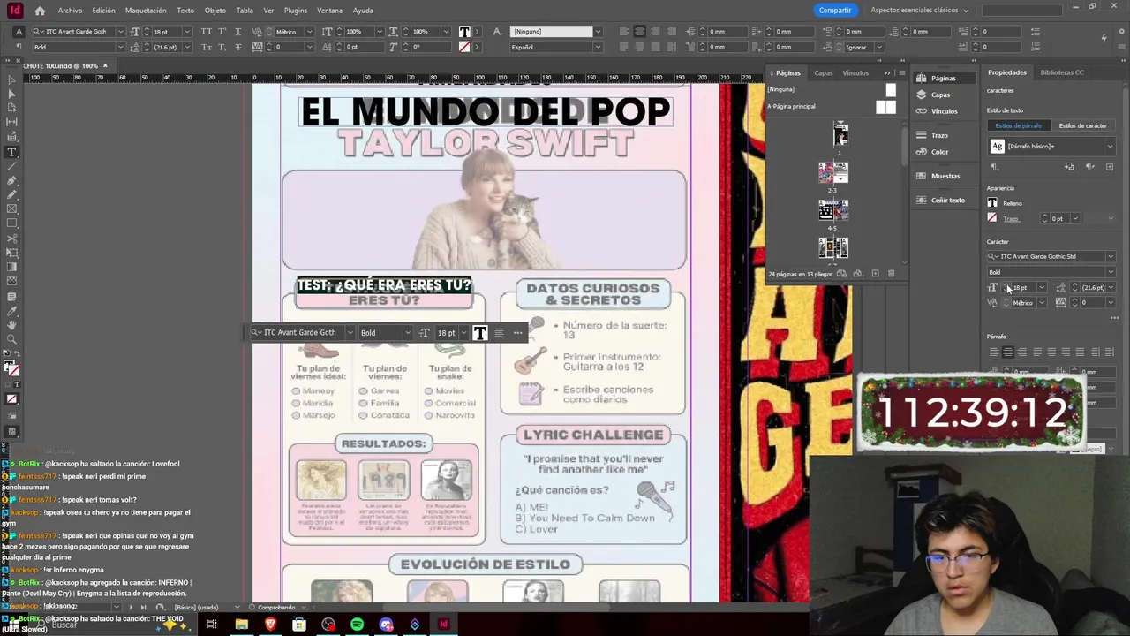Open ITC Avant Garde Gothic Std font dropdown
1130x636 pixels.
pyautogui.click(x=1110, y=257)
